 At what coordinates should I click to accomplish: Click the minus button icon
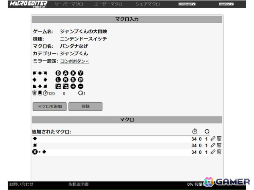pos(80,86)
